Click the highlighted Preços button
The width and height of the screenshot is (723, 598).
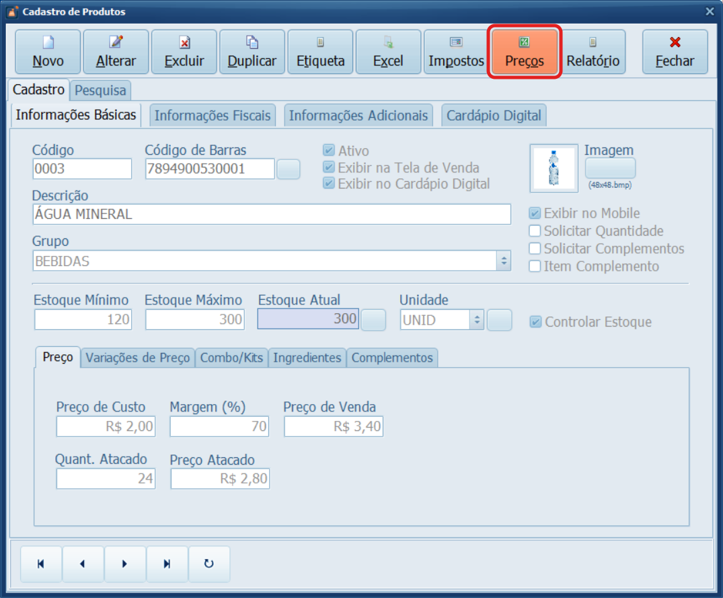point(524,52)
